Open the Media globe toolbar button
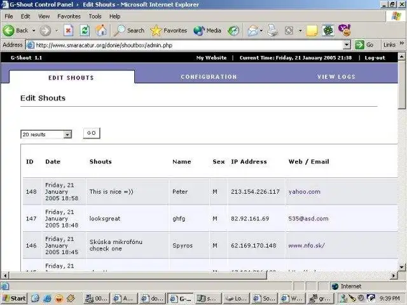This screenshot has height=305, width=407. [x=207, y=30]
